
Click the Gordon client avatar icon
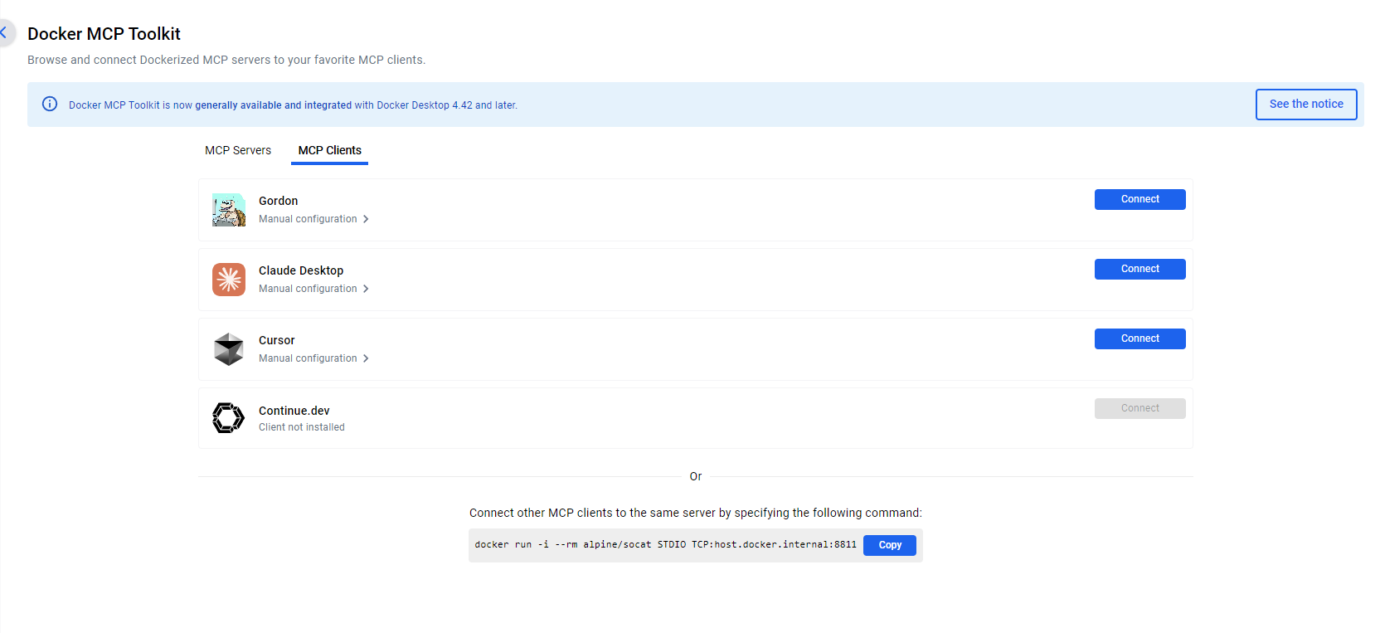coord(229,210)
